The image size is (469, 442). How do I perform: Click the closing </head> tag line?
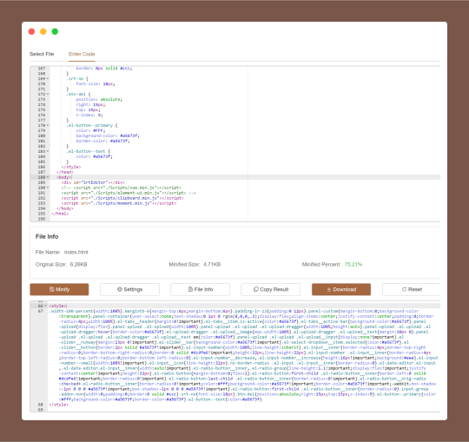(65, 172)
